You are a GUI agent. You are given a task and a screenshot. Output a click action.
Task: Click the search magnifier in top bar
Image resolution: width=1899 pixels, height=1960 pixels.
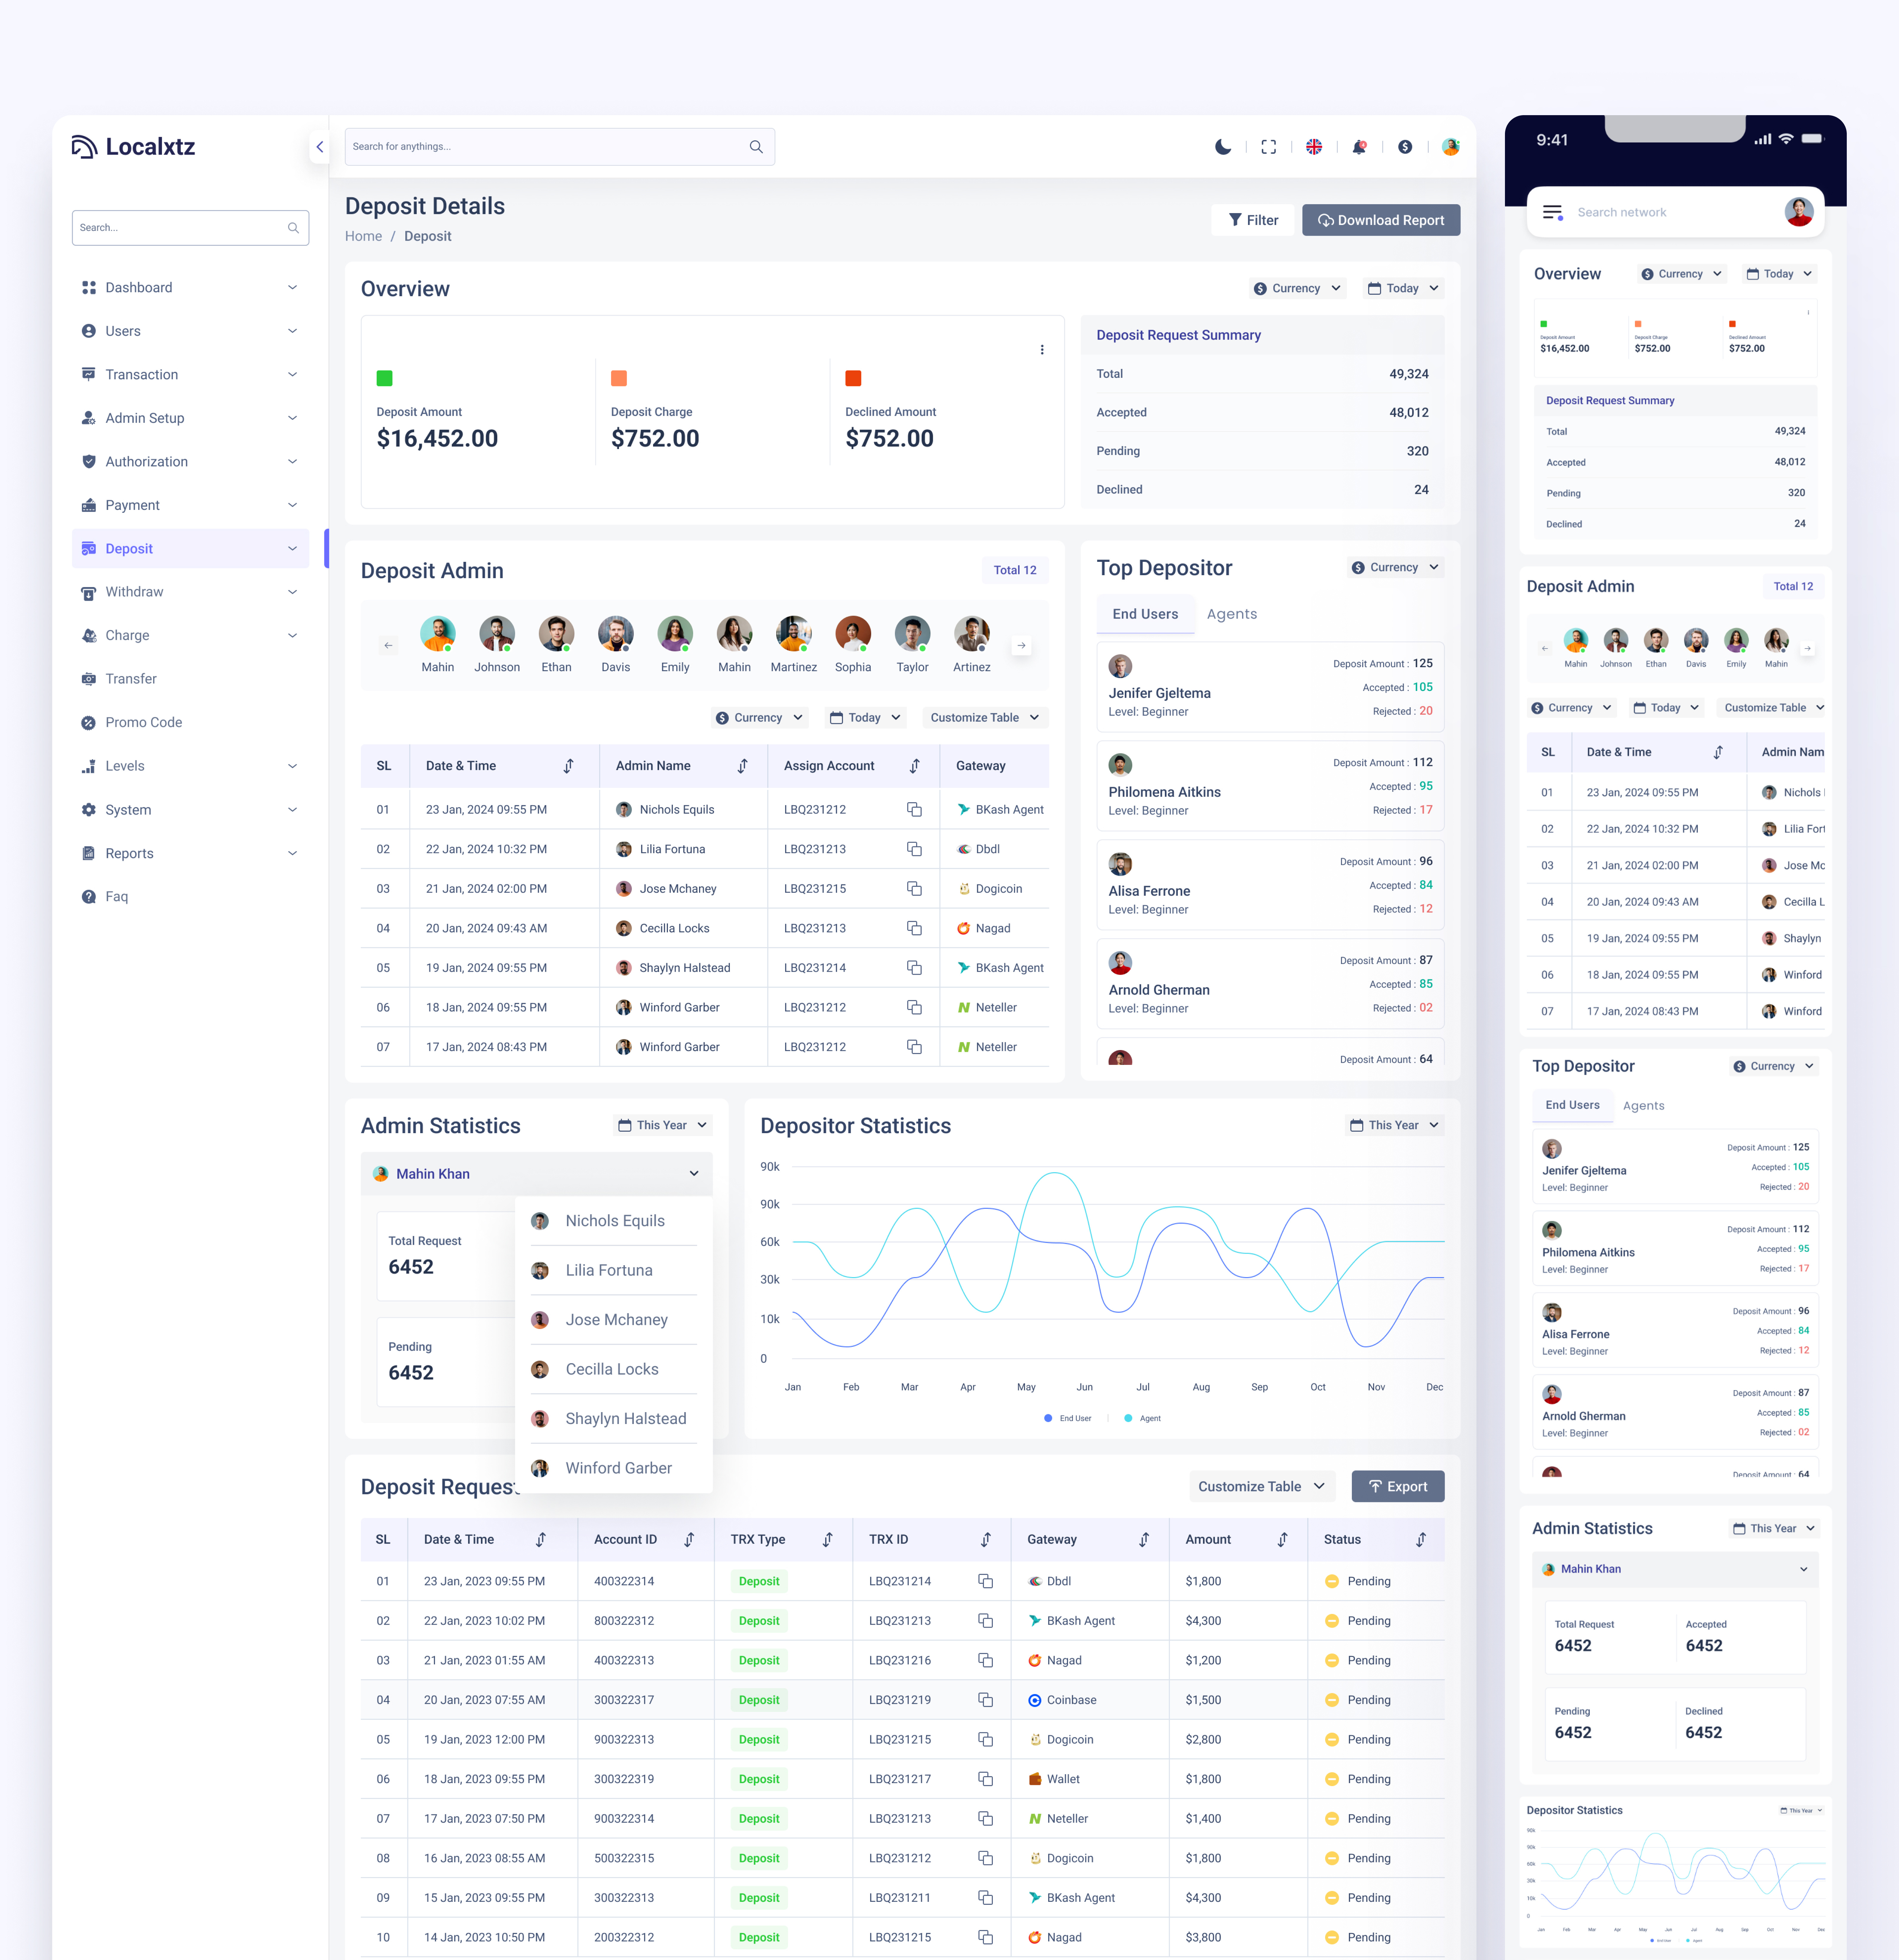click(756, 147)
